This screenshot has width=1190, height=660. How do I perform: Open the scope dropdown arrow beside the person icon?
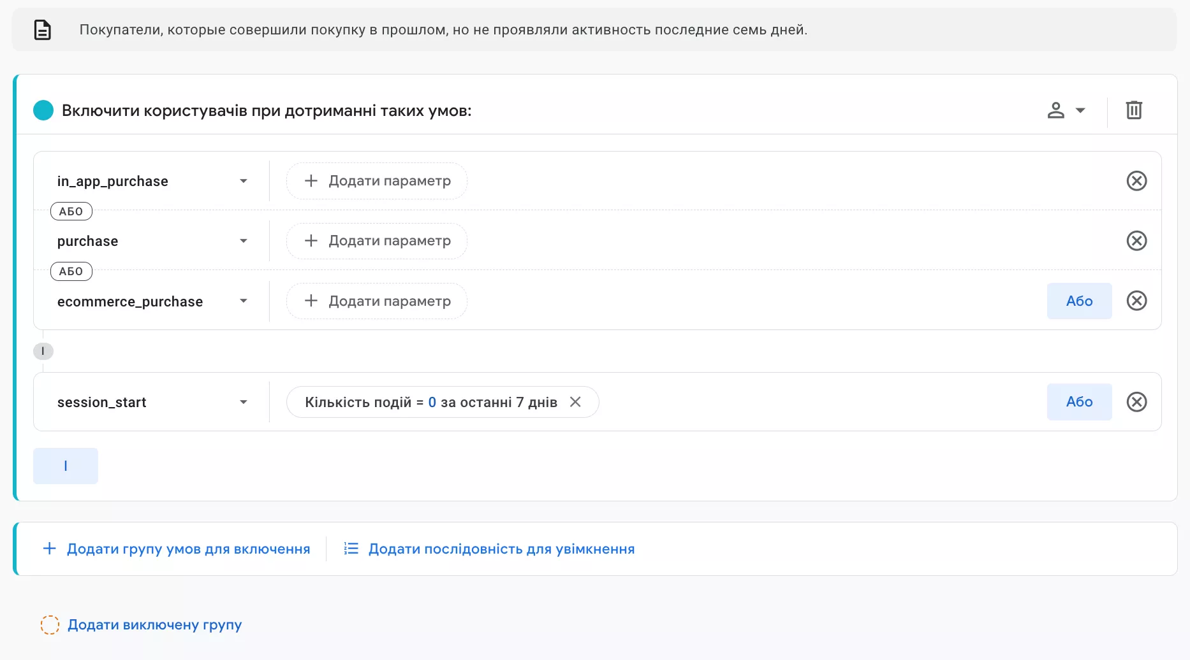pyautogui.click(x=1080, y=110)
